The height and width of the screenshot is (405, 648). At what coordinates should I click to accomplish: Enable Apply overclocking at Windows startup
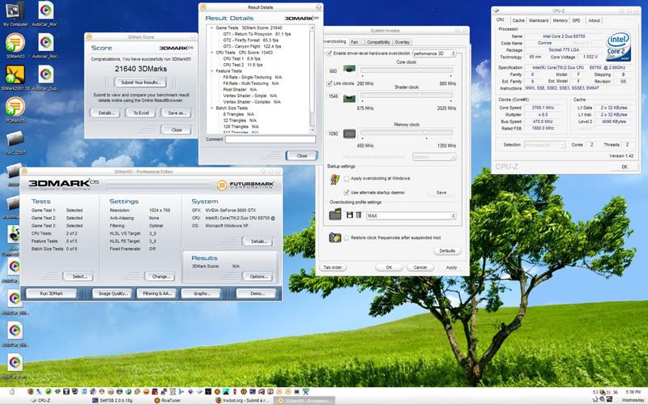(347, 178)
